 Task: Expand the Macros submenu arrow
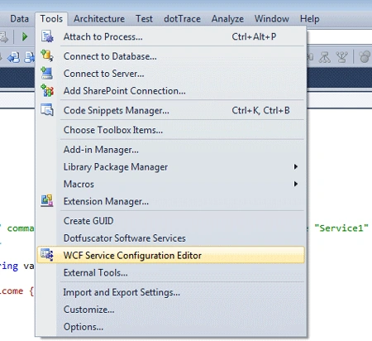coord(296,184)
